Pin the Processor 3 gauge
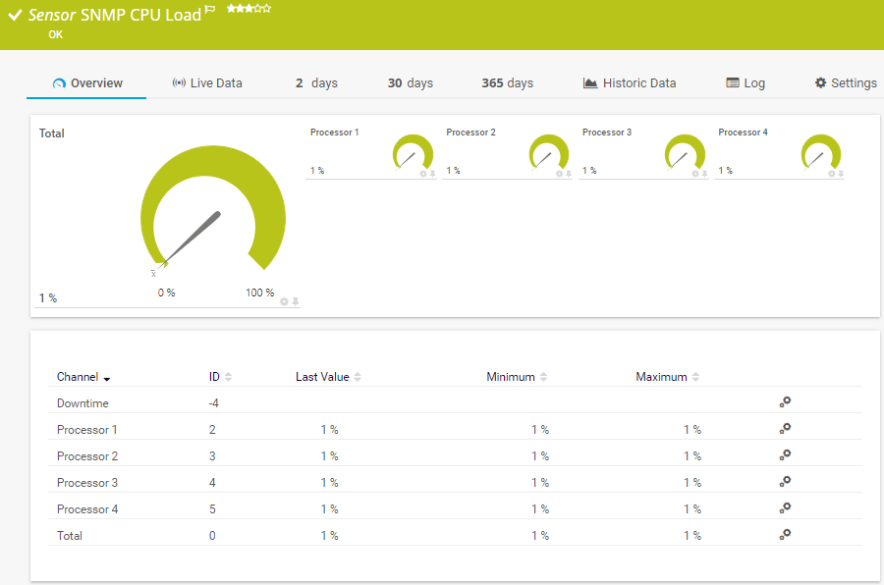Image resolution: width=884 pixels, height=585 pixels. coord(704,174)
